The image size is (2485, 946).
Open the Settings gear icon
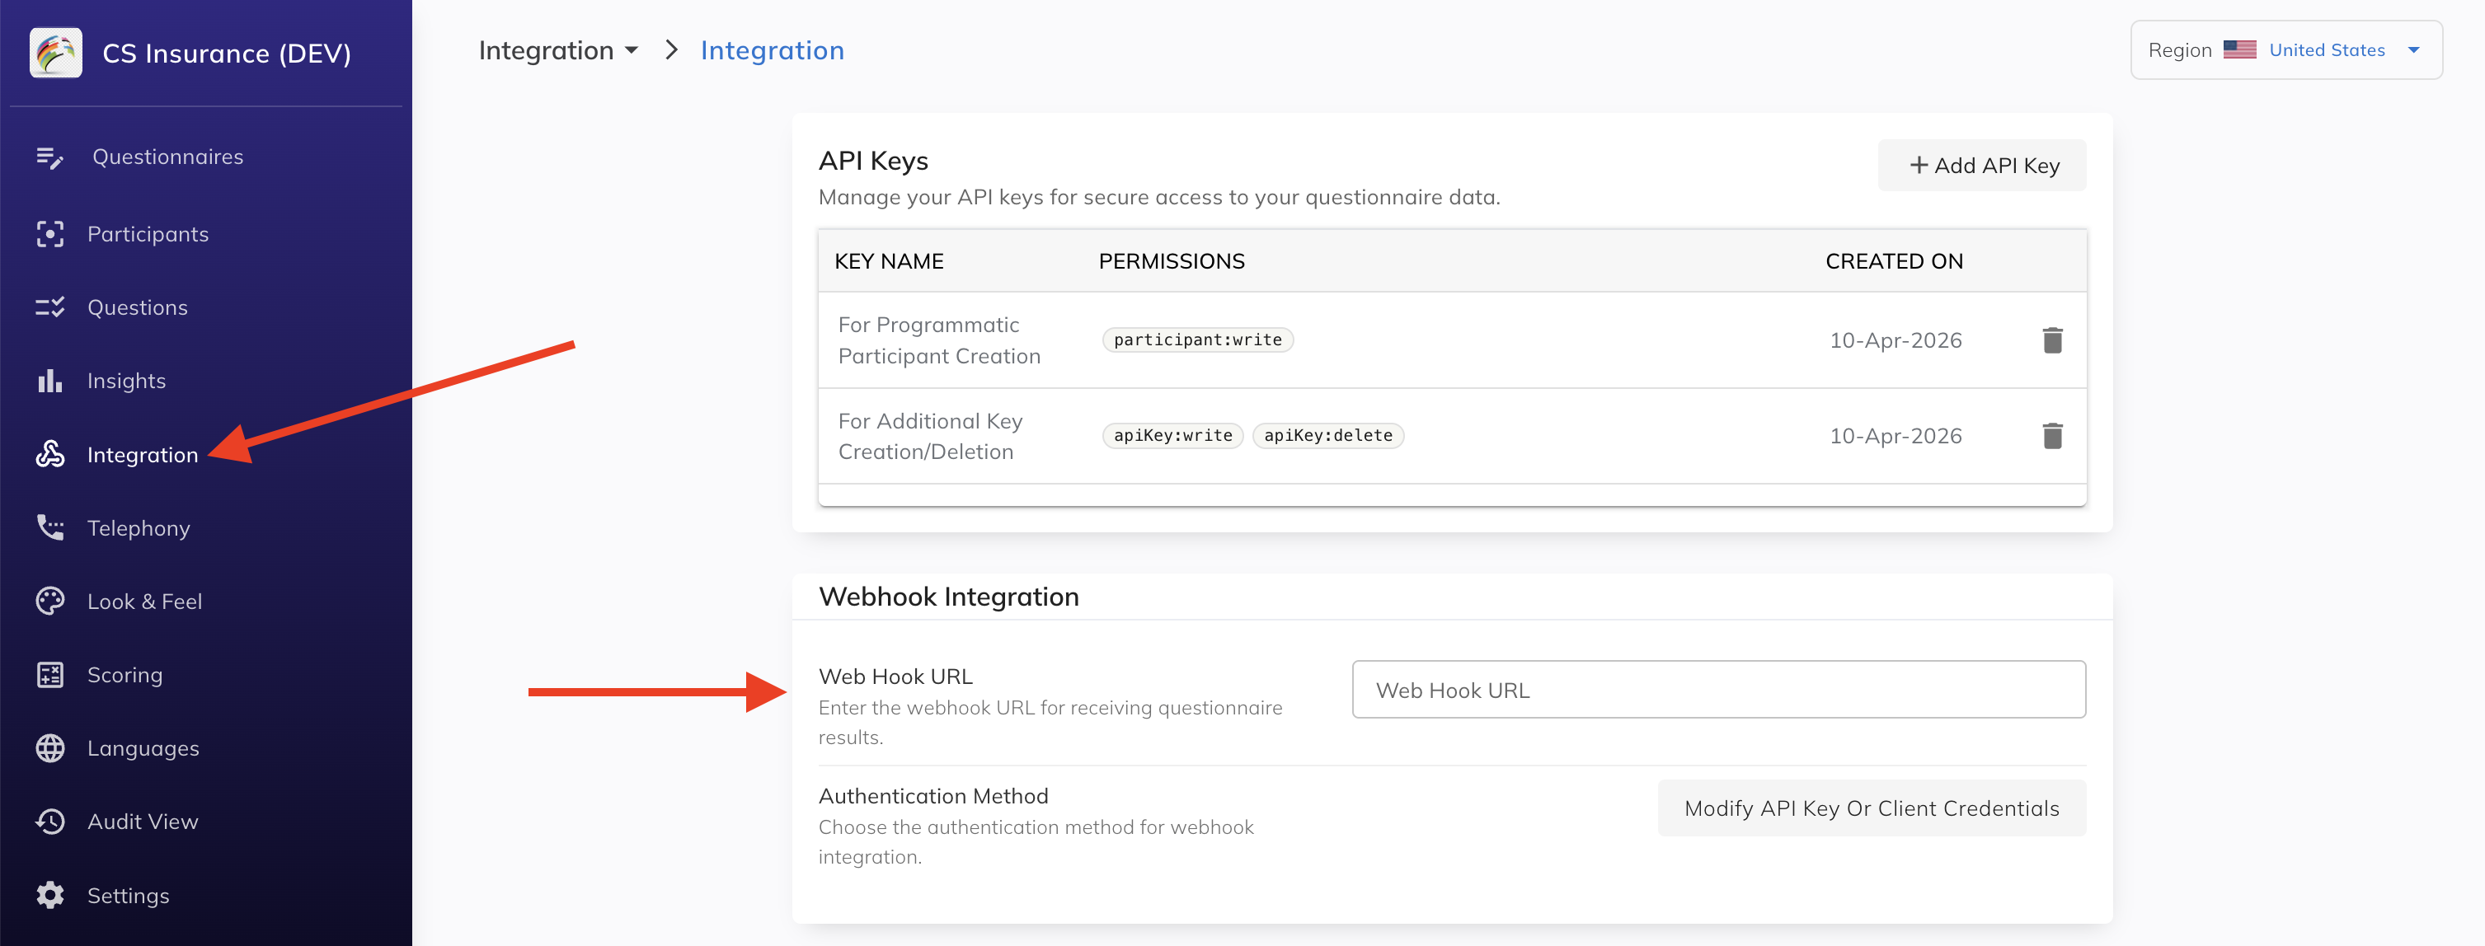(49, 895)
